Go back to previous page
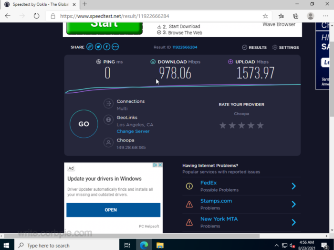 (8, 16)
